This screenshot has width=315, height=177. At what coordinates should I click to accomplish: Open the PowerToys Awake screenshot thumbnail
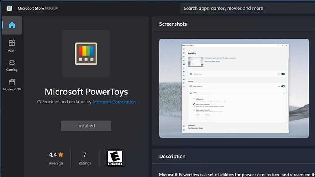(234, 88)
